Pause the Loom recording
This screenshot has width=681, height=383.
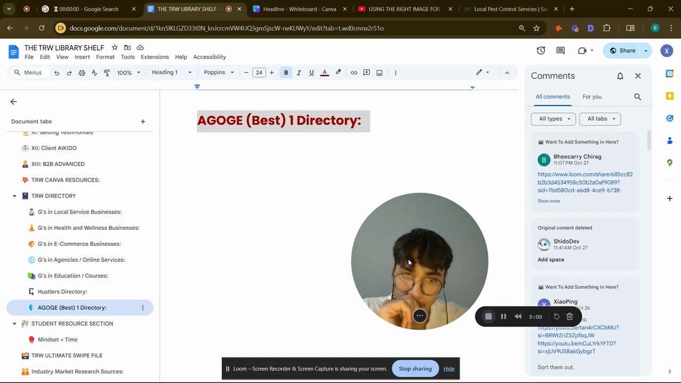503,317
